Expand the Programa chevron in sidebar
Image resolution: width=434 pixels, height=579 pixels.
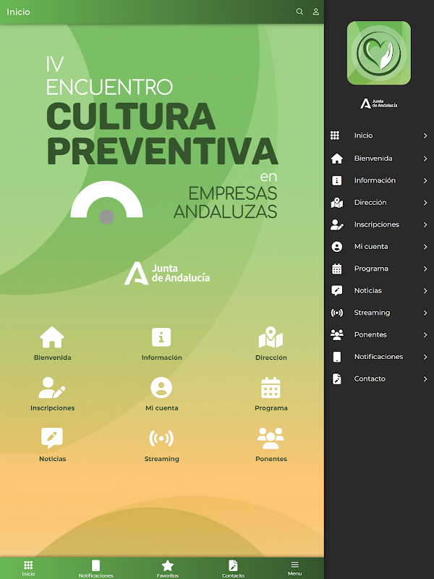(425, 269)
